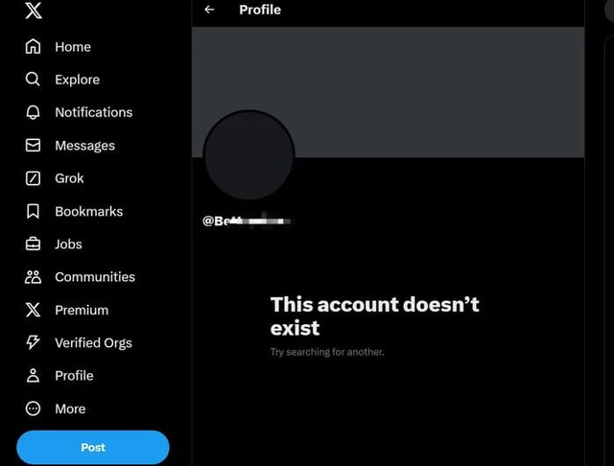Click the blurred @Be username handle
The height and width of the screenshot is (466, 614).
[x=247, y=221]
